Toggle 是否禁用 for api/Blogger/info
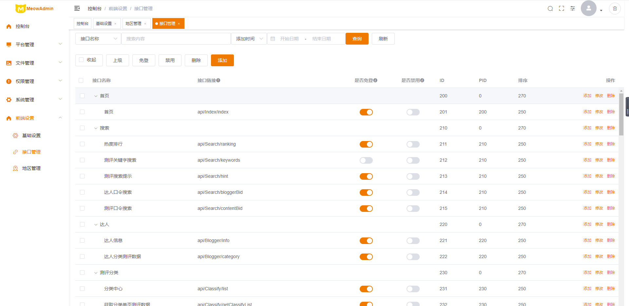 pyautogui.click(x=413, y=241)
